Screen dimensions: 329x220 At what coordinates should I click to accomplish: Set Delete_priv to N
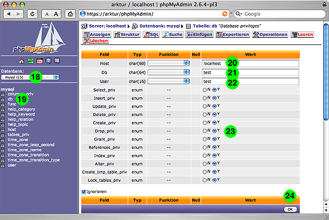205,115
